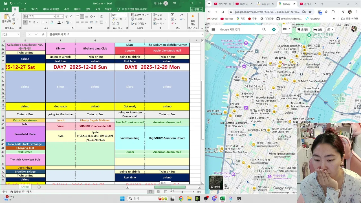Image resolution: width=361 pixels, height=203 pixels.
Task: Open the font name dropdown (맑은 고딕)
Action: coord(54,16)
